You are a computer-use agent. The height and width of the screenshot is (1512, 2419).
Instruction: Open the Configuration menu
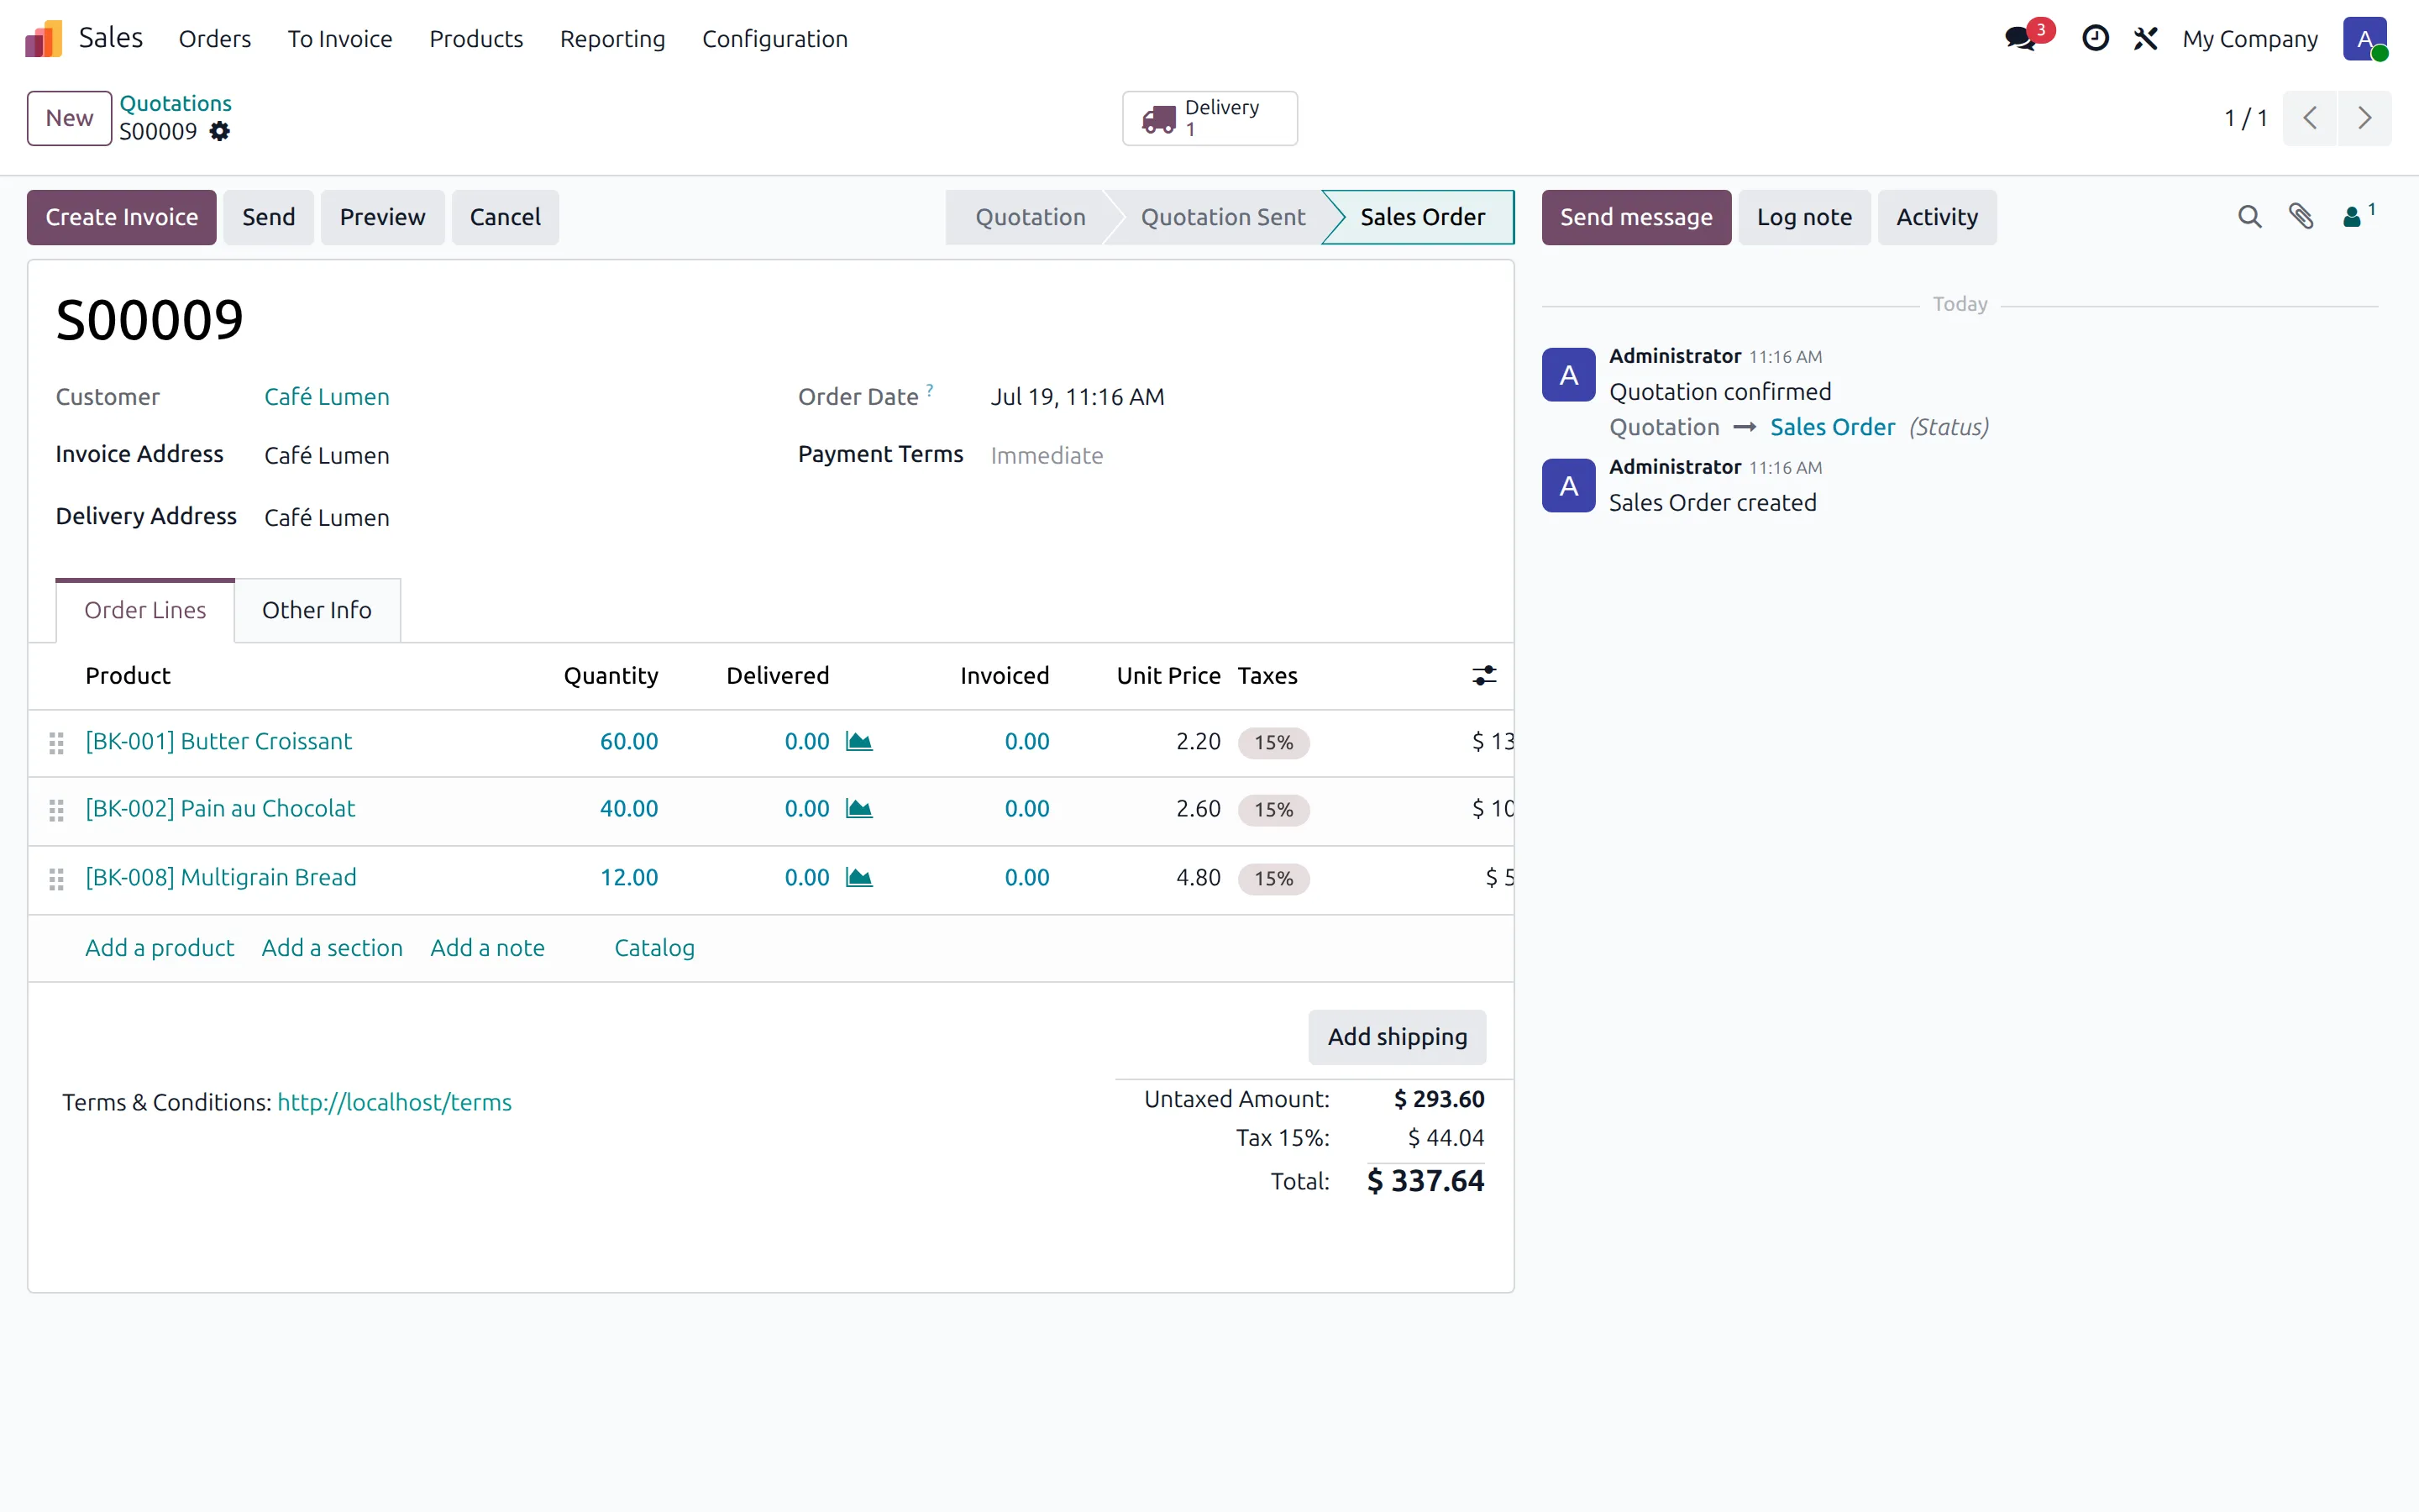point(774,39)
